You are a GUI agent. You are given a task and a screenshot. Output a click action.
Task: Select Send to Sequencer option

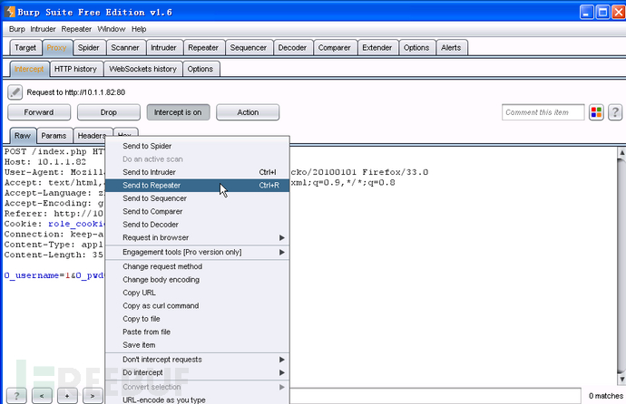point(197,198)
